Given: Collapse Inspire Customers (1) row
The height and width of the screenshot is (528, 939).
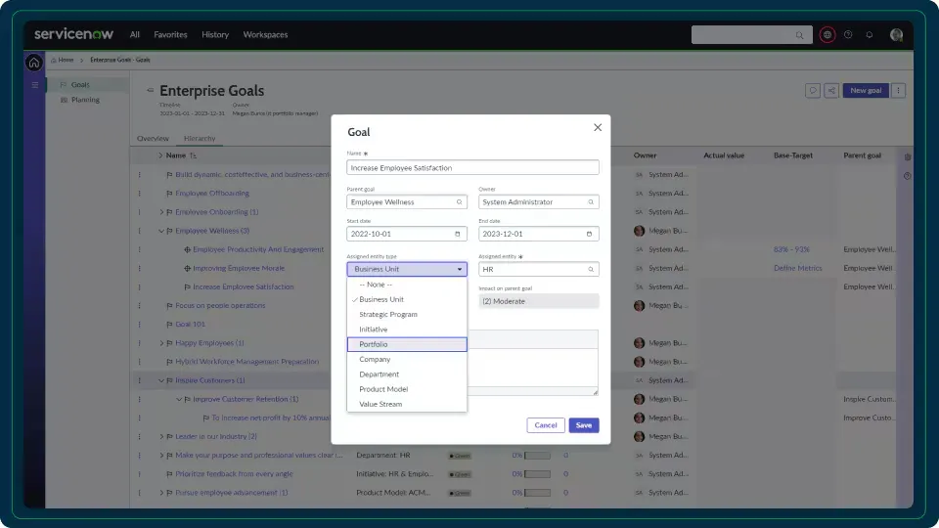Looking at the screenshot, I should point(161,380).
